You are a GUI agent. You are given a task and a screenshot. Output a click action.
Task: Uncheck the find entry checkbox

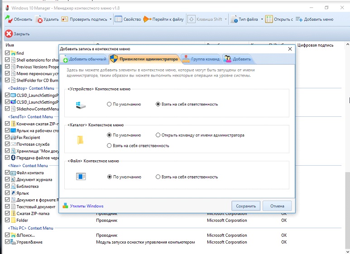(x=7, y=53)
